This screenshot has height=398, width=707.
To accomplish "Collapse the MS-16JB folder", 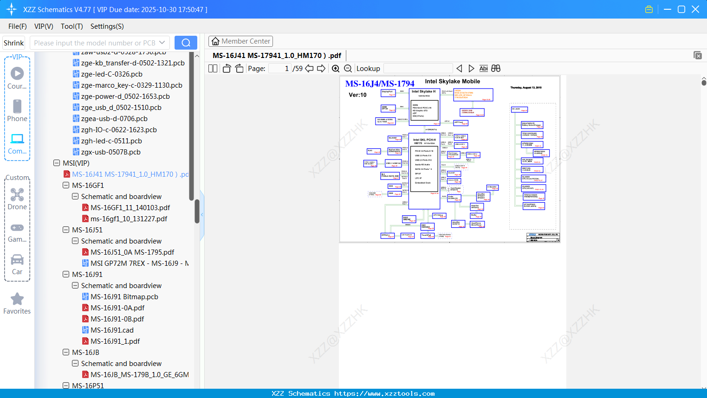I will coord(66,353).
